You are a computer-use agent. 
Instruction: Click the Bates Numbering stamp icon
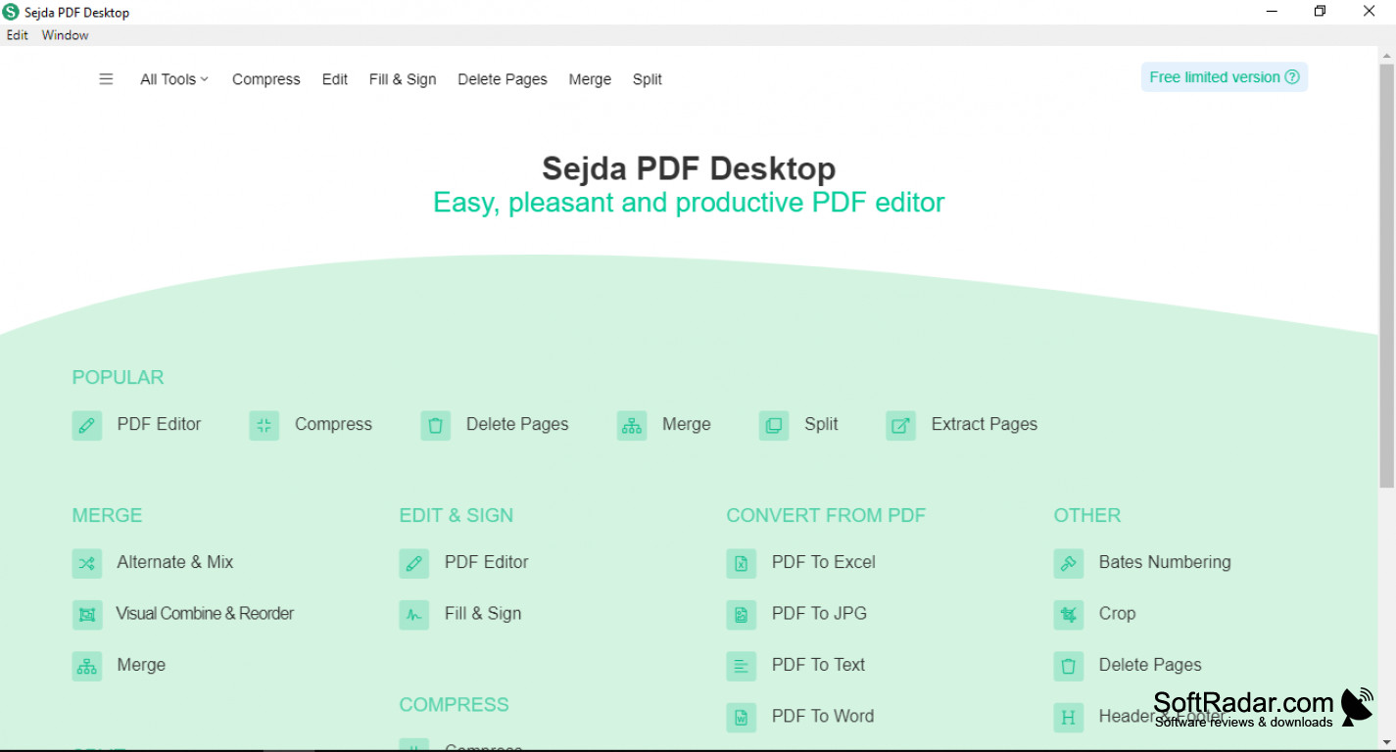(x=1069, y=563)
